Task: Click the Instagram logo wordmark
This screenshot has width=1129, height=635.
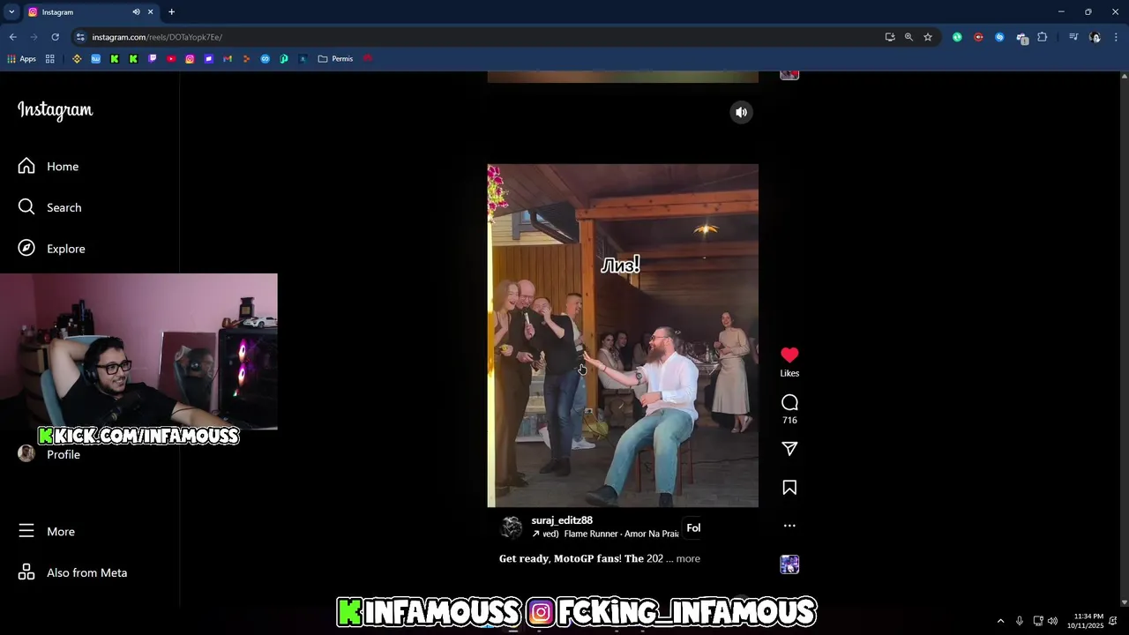Action: pos(55,110)
